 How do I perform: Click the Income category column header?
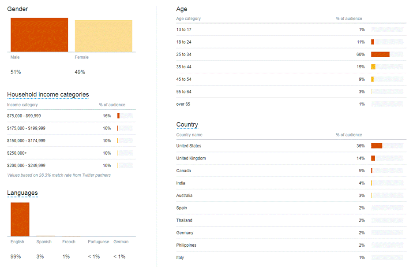point(23,105)
